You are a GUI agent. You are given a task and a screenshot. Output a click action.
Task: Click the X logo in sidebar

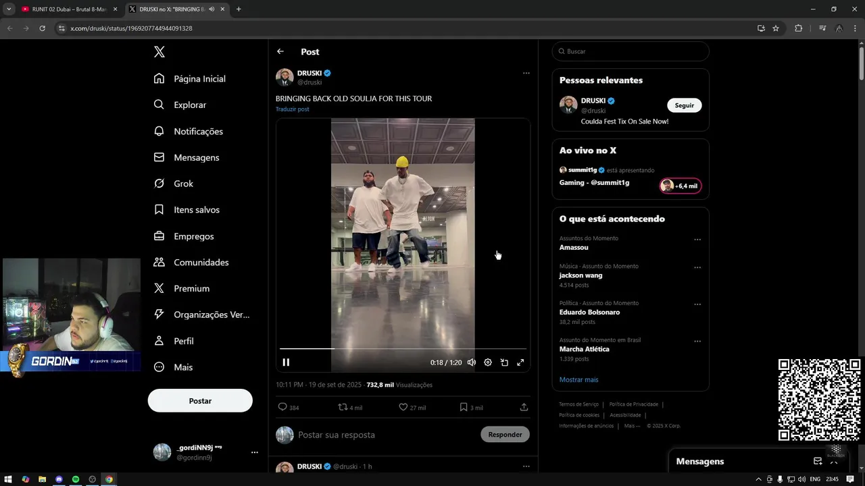[159, 52]
